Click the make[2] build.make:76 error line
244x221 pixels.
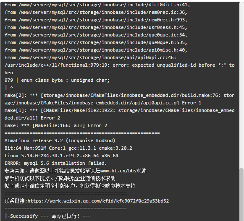click(x=120, y=99)
